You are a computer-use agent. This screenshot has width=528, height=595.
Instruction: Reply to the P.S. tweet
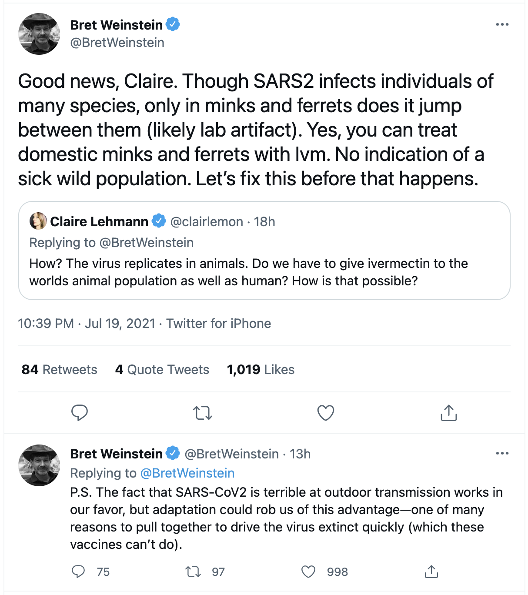pos(78,572)
